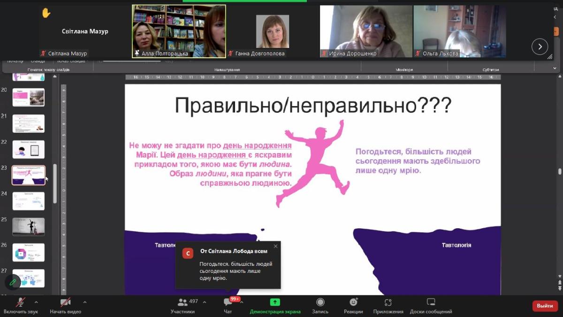
Task: Select Ирина Дорошенко's video tile
Action: pyautogui.click(x=366, y=31)
